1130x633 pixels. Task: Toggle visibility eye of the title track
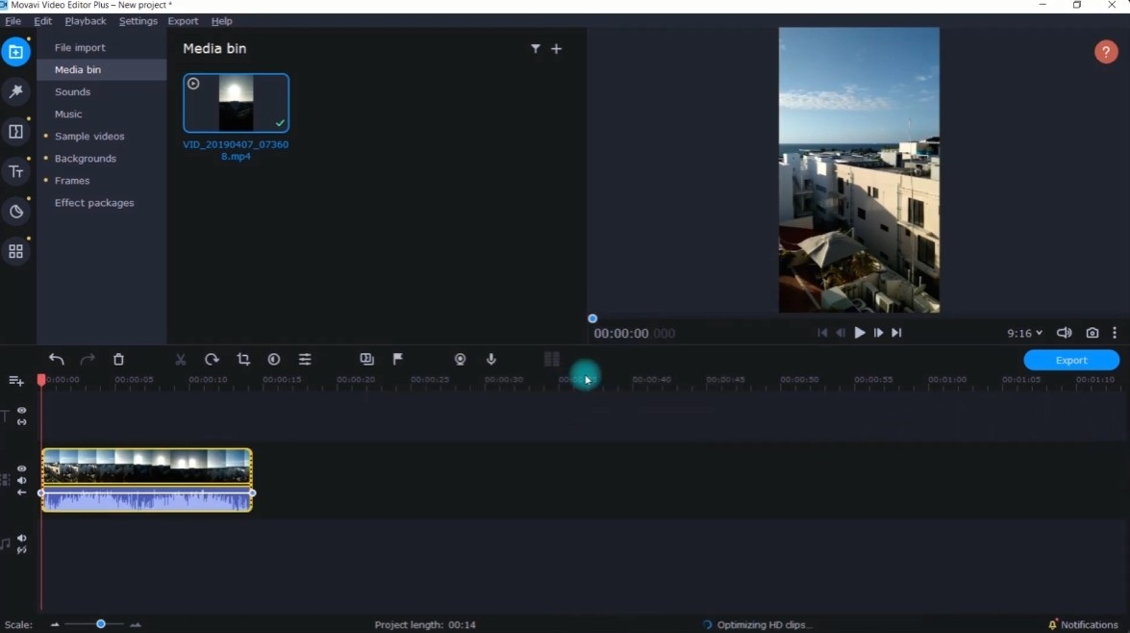21,410
